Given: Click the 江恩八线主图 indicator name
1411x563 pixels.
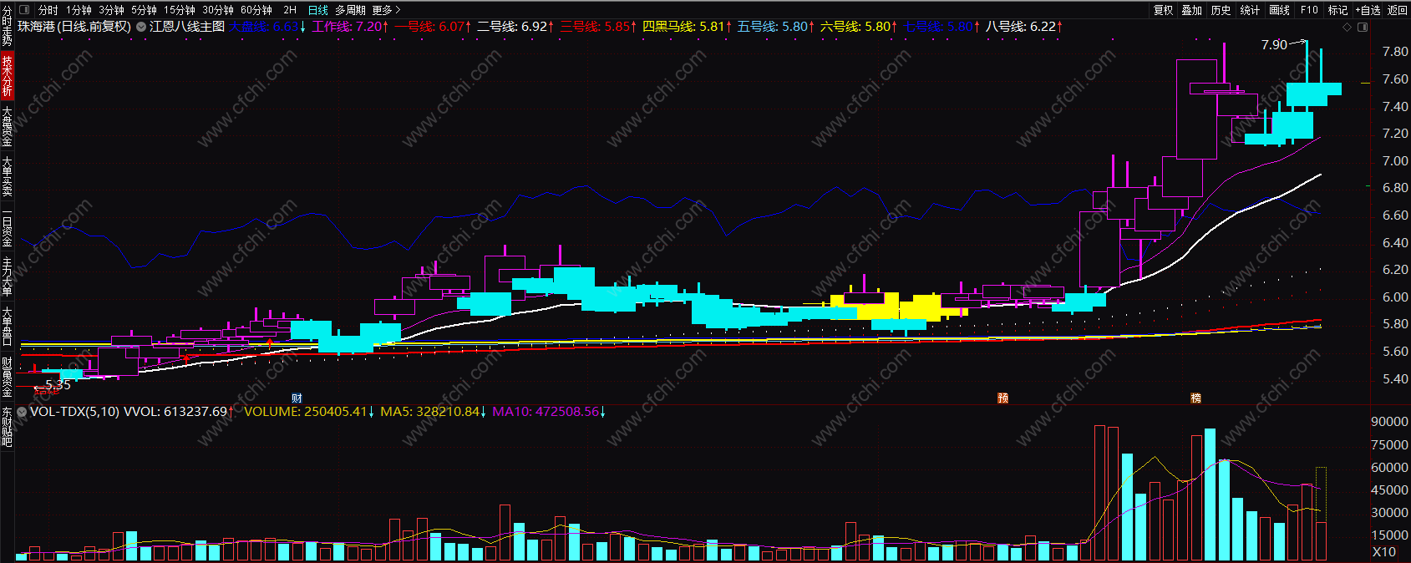Looking at the screenshot, I should coord(187,27).
